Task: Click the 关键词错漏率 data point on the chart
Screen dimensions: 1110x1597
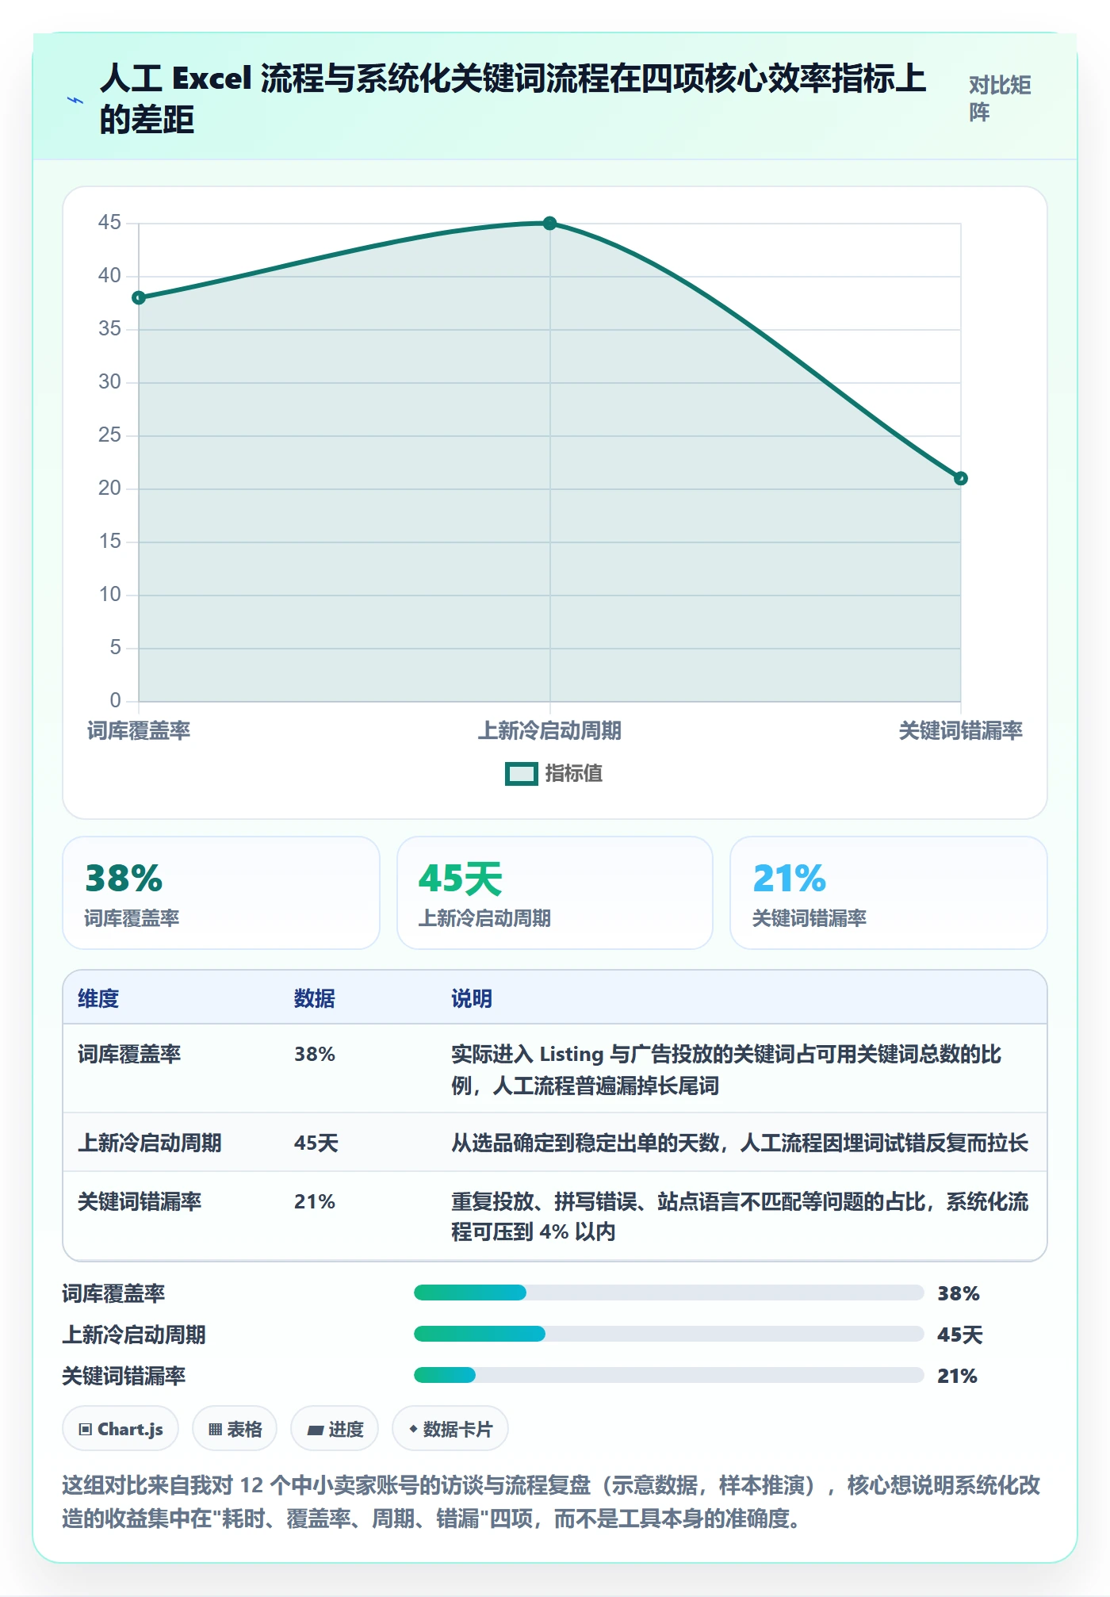Action: [960, 478]
